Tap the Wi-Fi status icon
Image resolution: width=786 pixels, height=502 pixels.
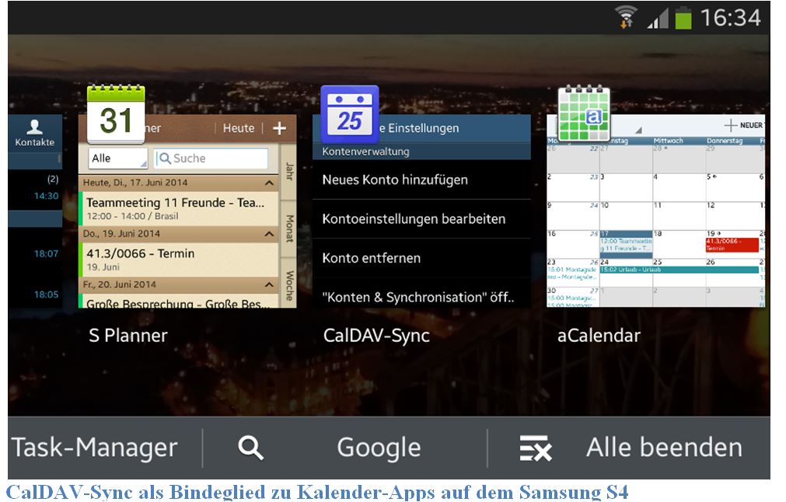point(625,17)
